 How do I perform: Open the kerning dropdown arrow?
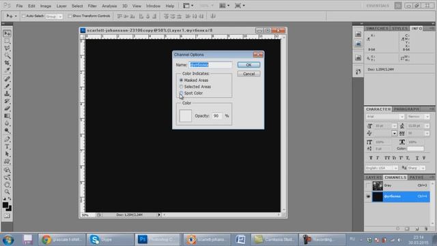(394, 133)
